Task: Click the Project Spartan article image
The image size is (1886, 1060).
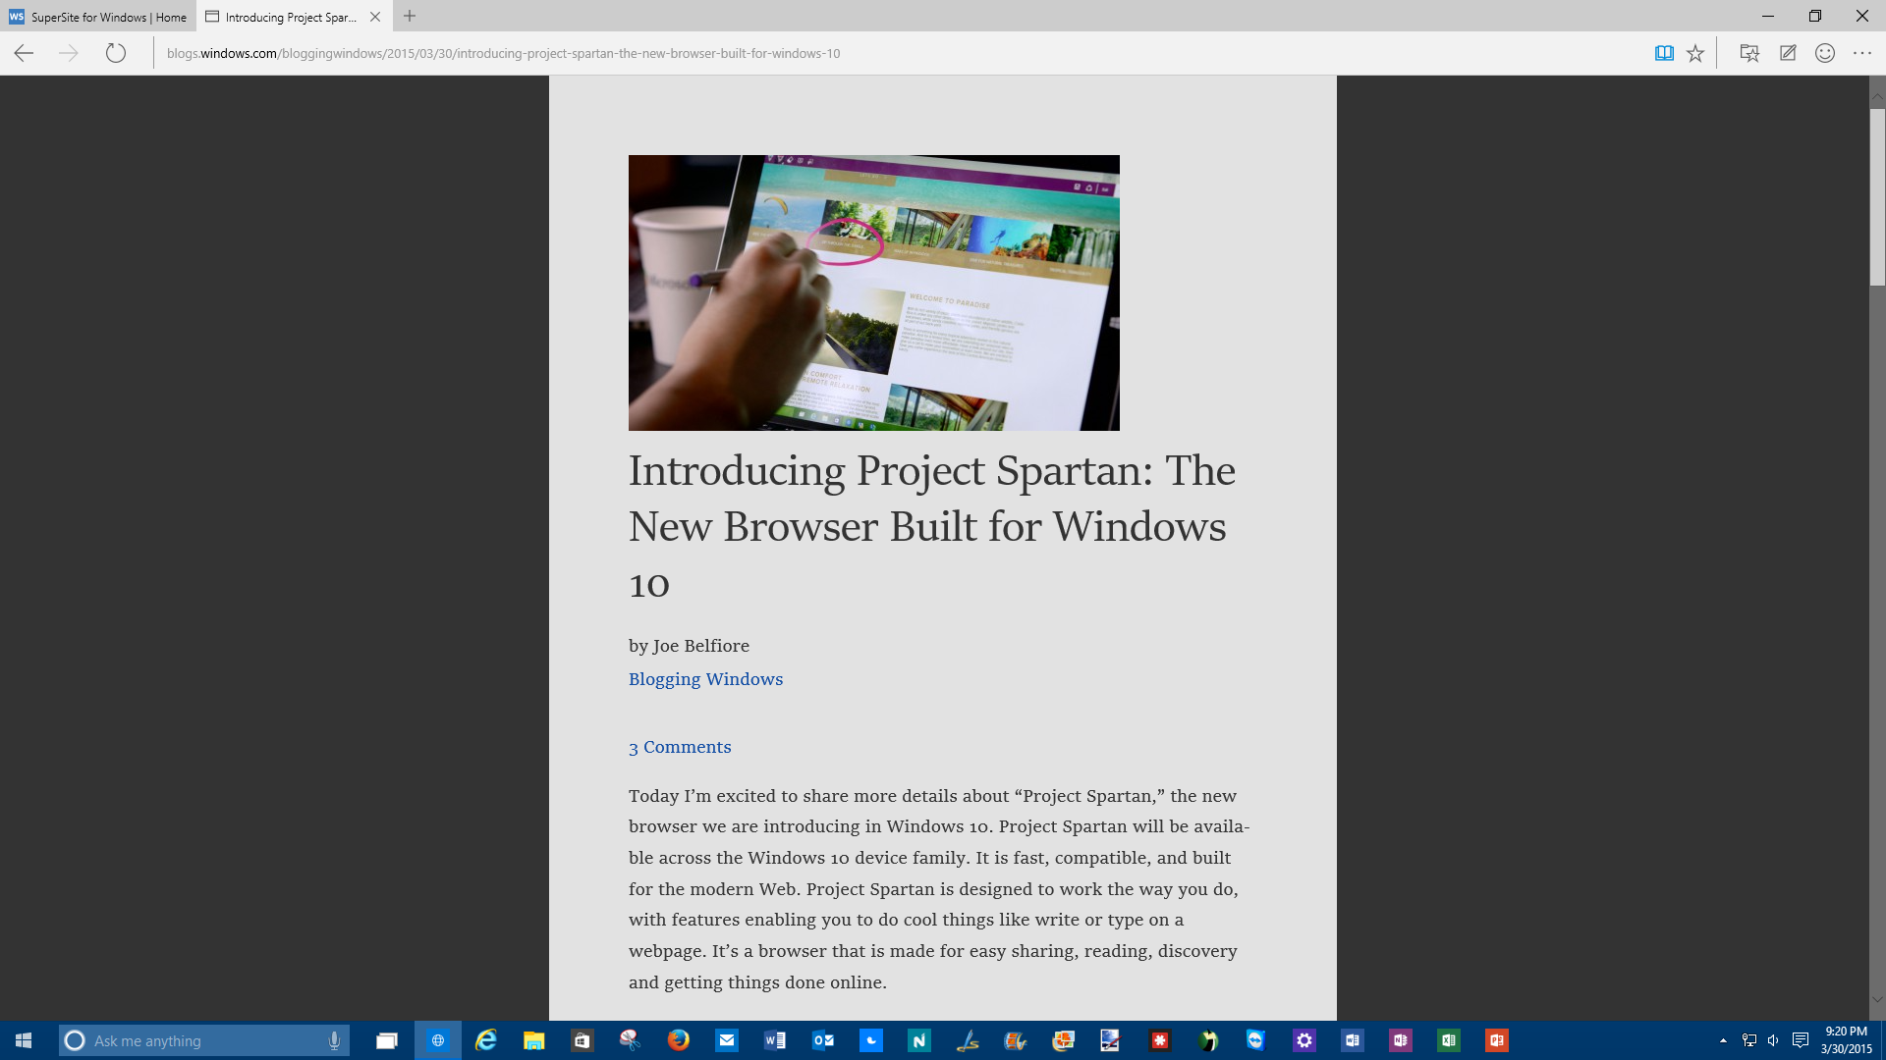Action: tap(873, 292)
